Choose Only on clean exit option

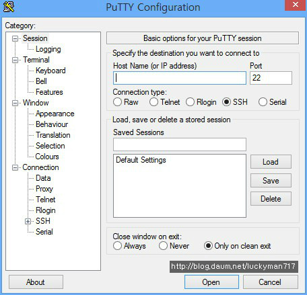point(208,246)
